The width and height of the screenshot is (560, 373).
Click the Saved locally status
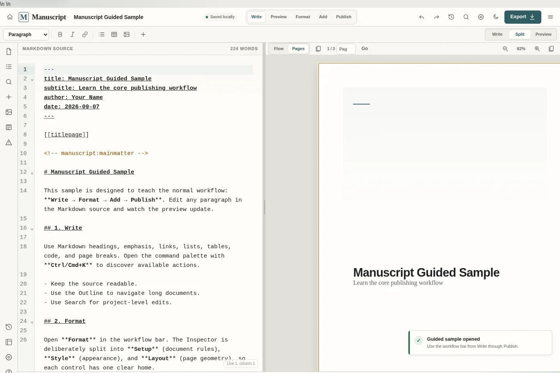pyautogui.click(x=220, y=17)
